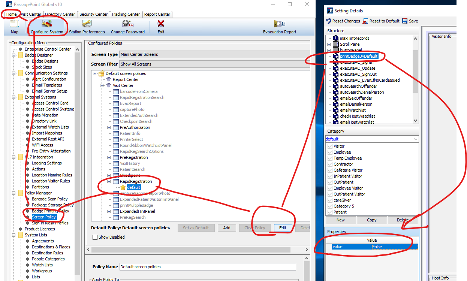Click the emailSexOffender setting icon
Screen dimensions: 467x281
[335, 98]
